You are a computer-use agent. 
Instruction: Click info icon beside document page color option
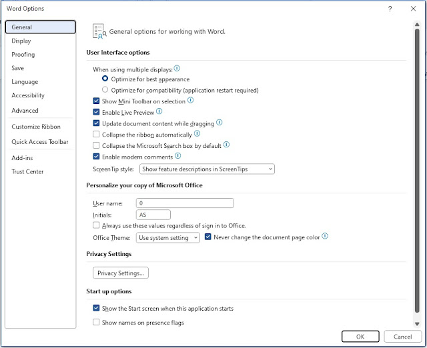point(325,236)
